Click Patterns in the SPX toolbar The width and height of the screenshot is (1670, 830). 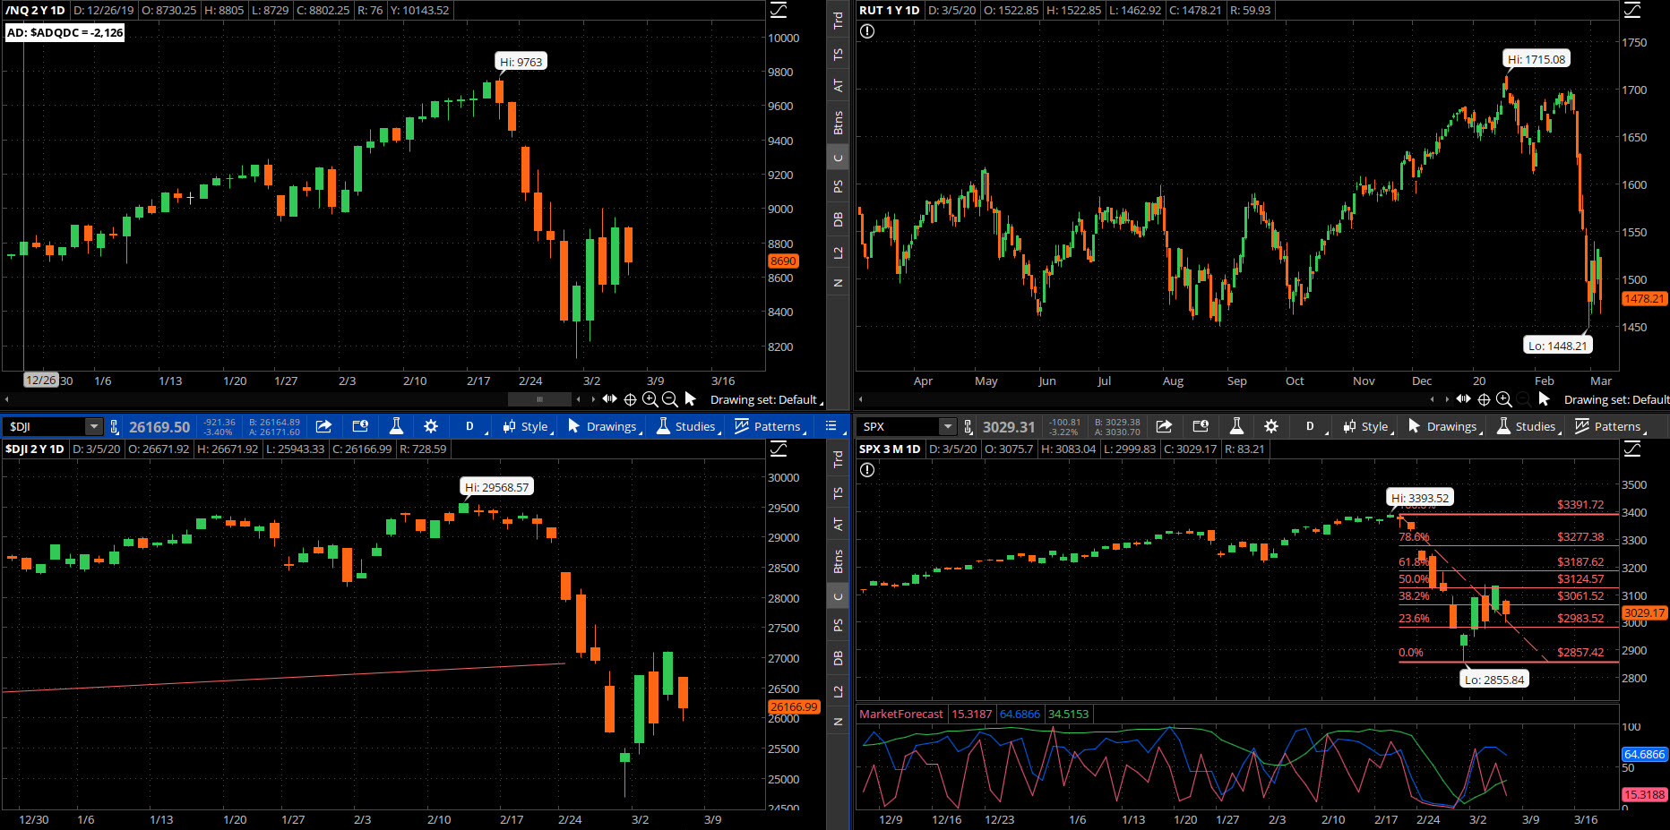[1609, 426]
